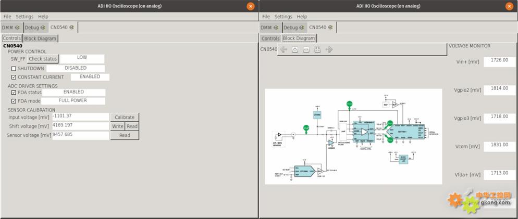This screenshot has width=518, height=219.
Task: Open Help menu in the voltage monitor window
Action: (x=302, y=17)
